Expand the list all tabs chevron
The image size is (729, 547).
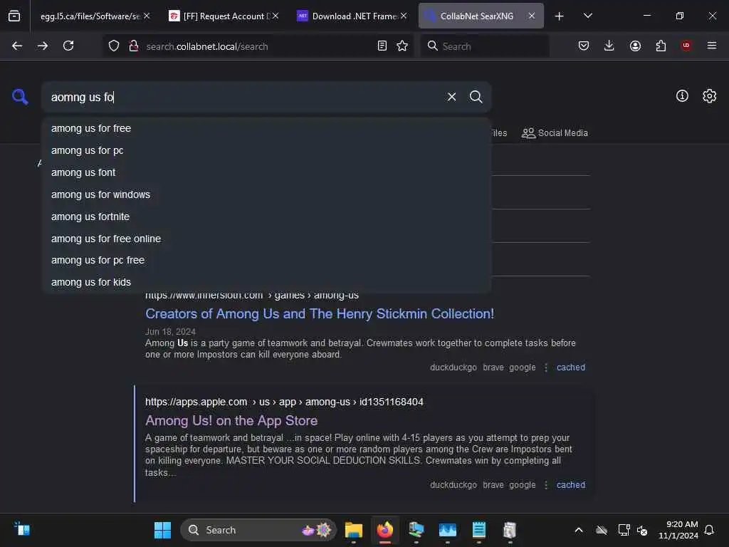[587, 16]
